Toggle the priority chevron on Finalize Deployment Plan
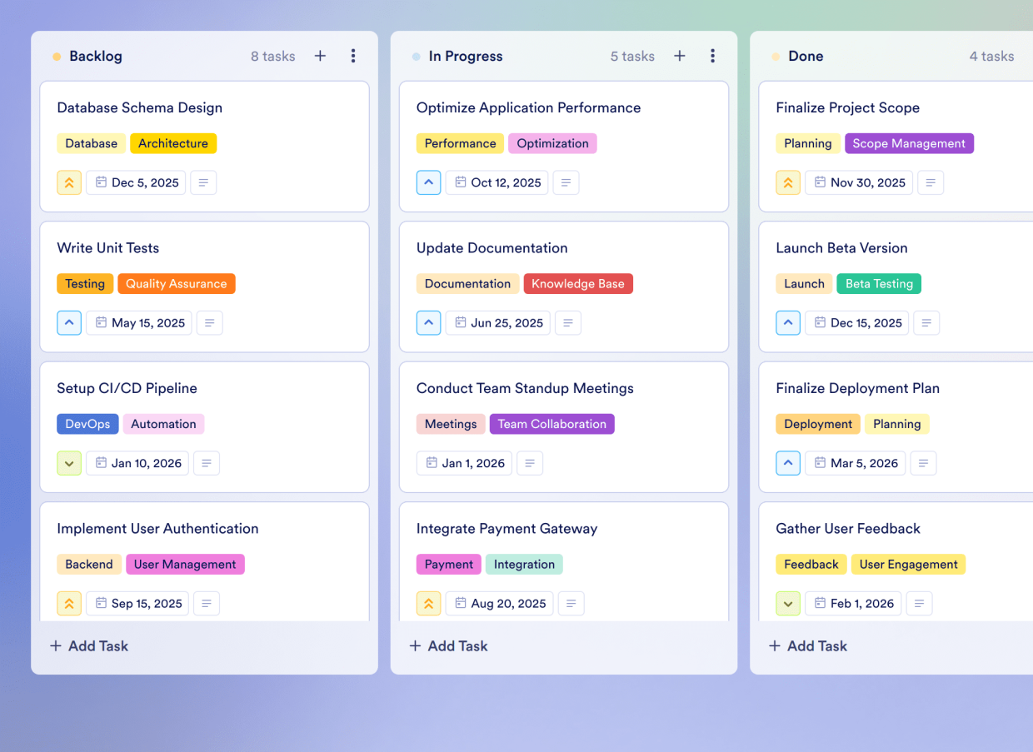Viewport: 1033px width, 752px height. pyautogui.click(x=788, y=463)
